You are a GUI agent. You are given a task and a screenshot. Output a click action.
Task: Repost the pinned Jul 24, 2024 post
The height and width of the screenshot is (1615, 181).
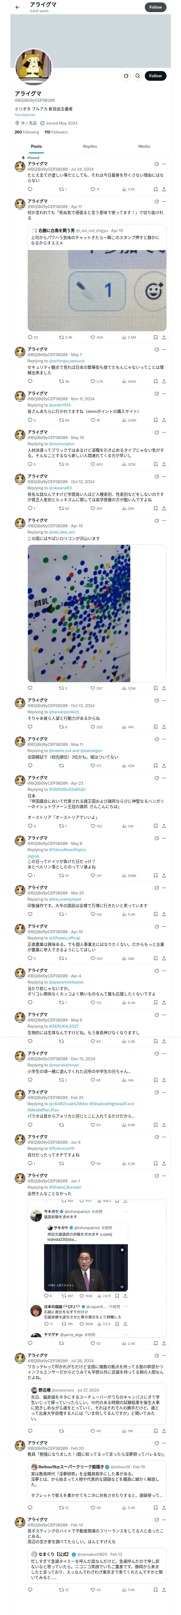[x=61, y=189]
